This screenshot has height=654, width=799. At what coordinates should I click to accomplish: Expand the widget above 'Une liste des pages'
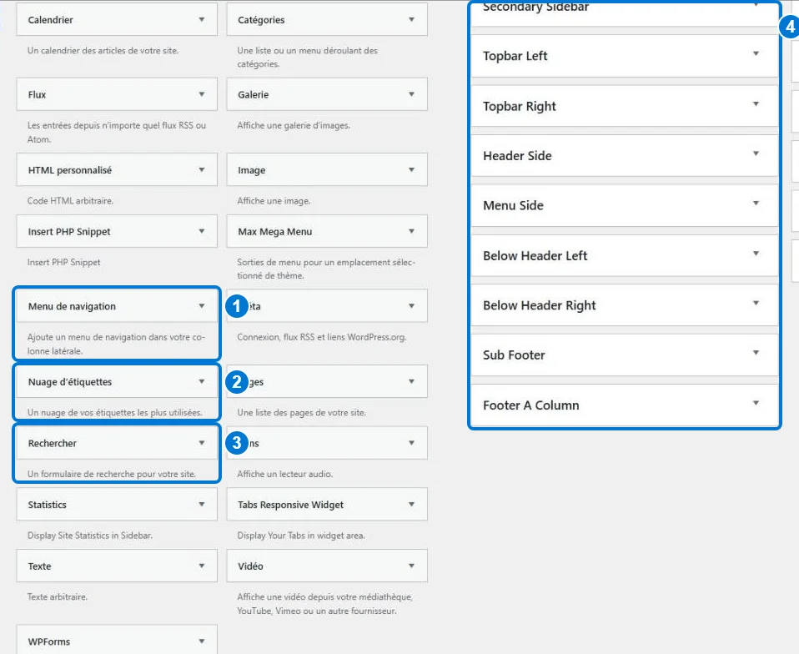pos(411,381)
